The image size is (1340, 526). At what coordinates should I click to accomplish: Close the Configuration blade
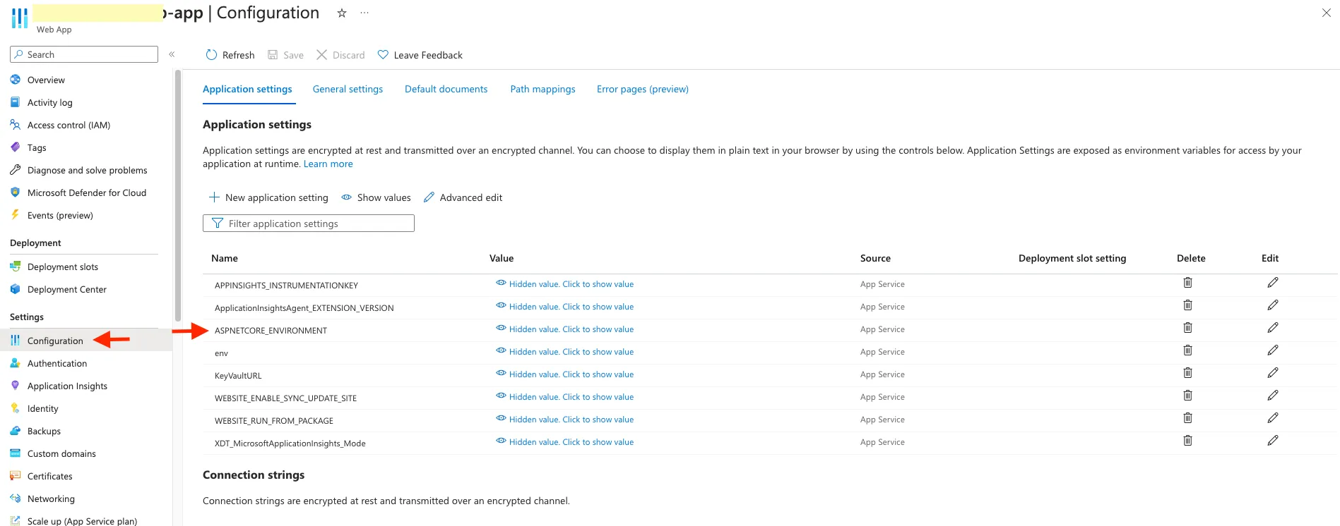tap(1327, 13)
